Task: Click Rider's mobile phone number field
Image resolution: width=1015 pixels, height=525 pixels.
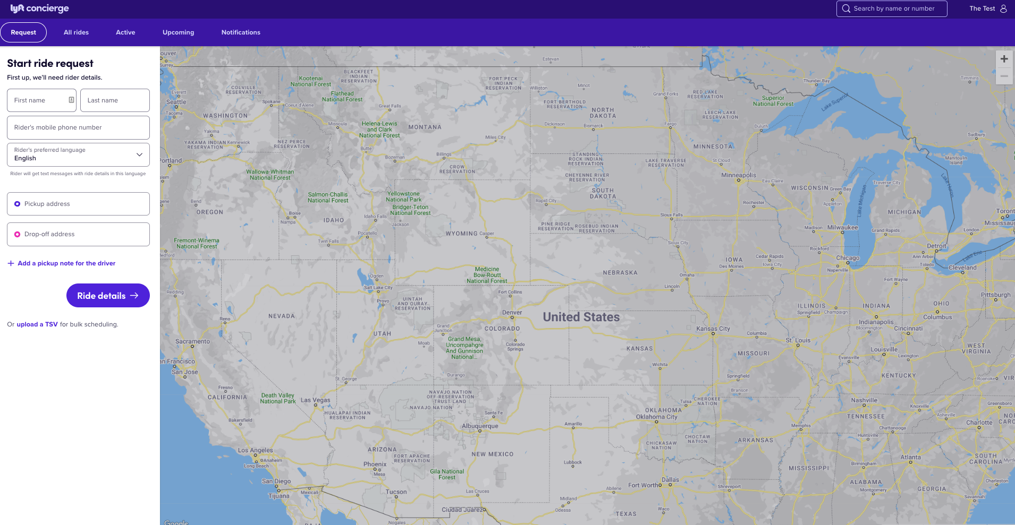Action: (x=78, y=127)
